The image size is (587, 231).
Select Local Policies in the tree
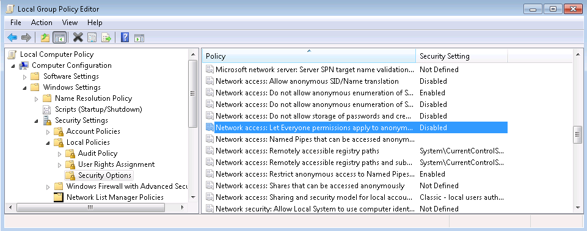(88, 142)
